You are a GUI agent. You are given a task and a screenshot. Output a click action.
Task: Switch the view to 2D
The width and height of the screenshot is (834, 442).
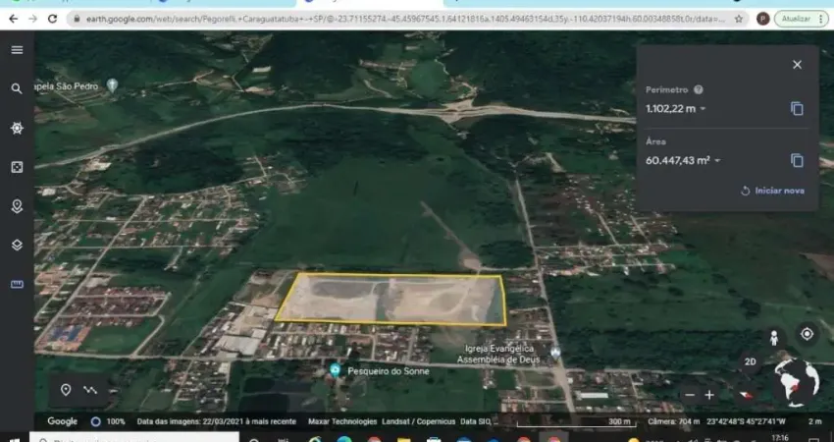pyautogui.click(x=750, y=362)
